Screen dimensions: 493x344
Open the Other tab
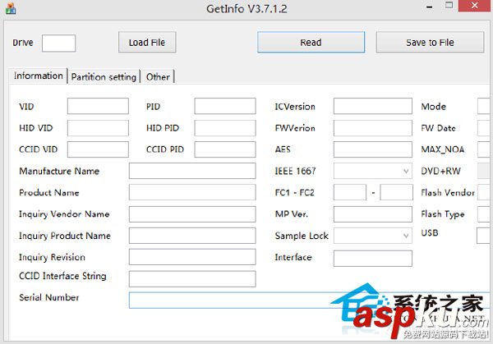[x=158, y=77]
